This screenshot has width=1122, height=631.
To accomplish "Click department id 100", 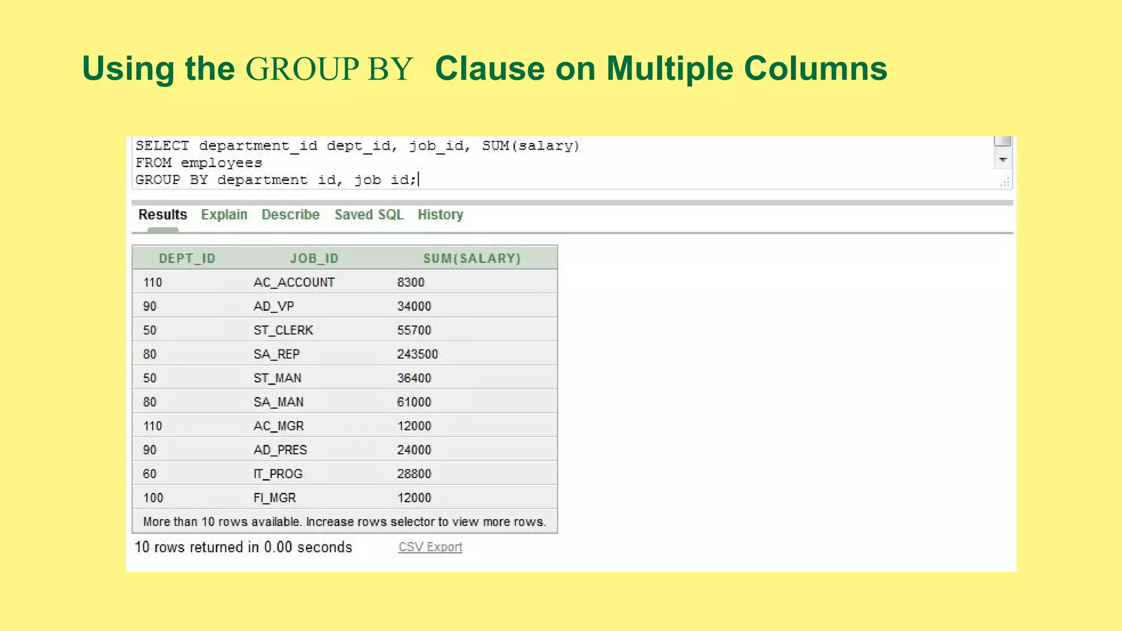I will tap(153, 498).
